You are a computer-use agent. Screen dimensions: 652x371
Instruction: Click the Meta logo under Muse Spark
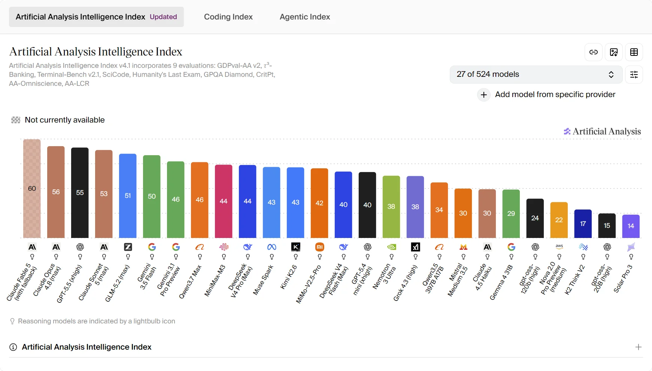pos(272,247)
